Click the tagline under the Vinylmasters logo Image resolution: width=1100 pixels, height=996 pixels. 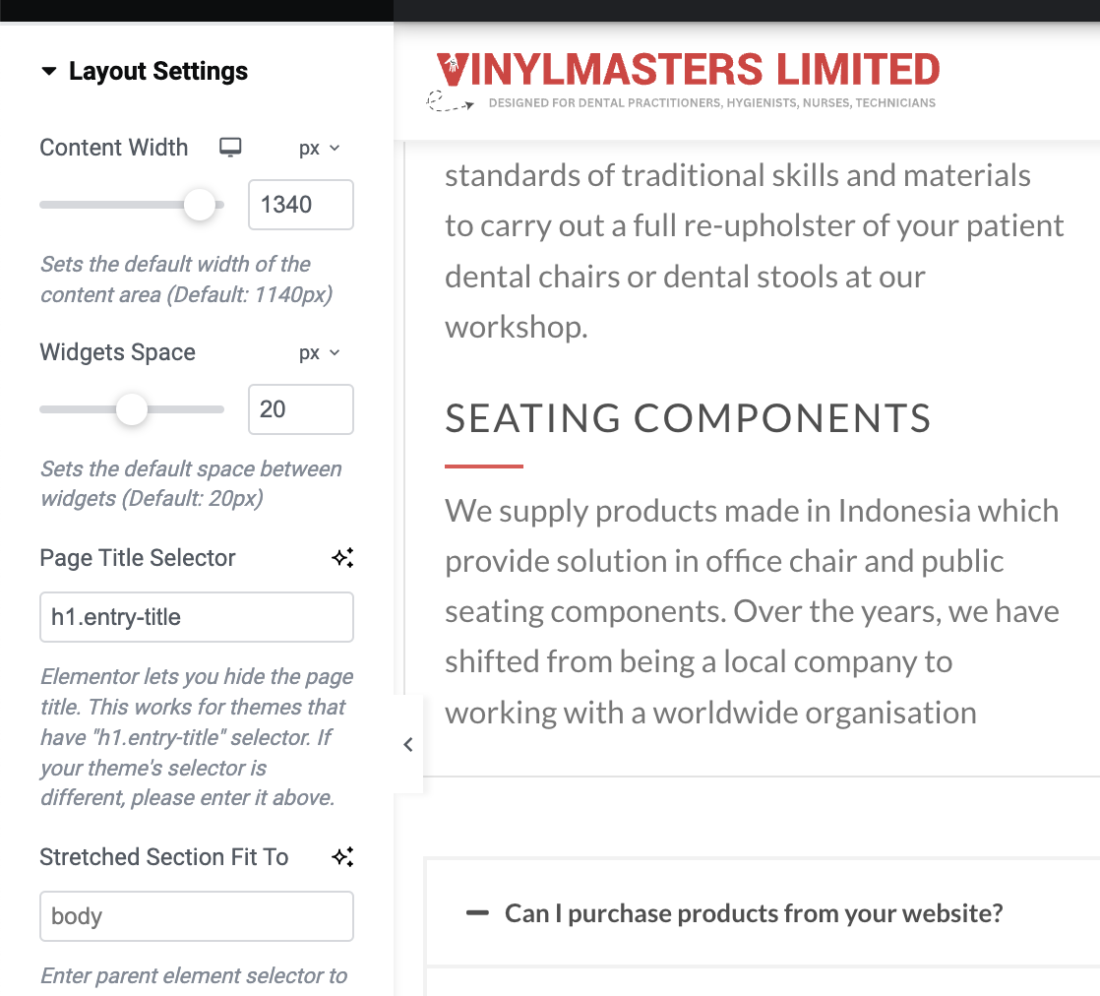tap(711, 103)
